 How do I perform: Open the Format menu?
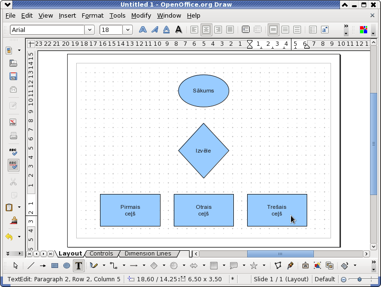(x=92, y=16)
